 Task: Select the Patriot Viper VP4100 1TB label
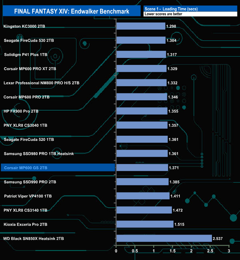[28, 196]
